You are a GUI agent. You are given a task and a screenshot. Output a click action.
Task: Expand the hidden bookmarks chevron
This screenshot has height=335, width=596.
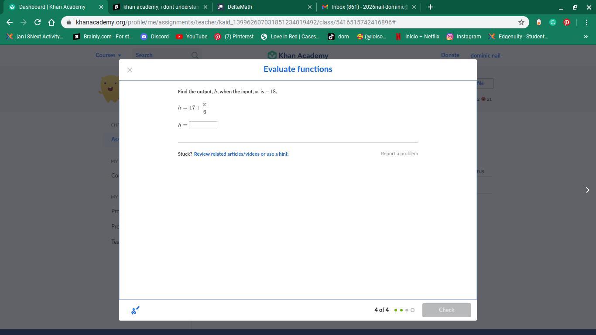tap(586, 37)
